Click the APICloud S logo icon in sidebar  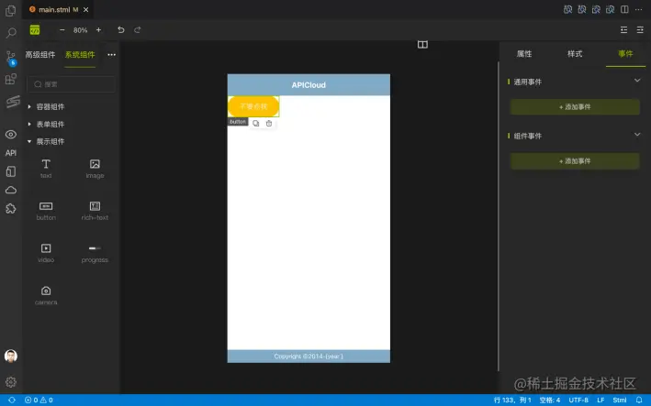pos(13,101)
